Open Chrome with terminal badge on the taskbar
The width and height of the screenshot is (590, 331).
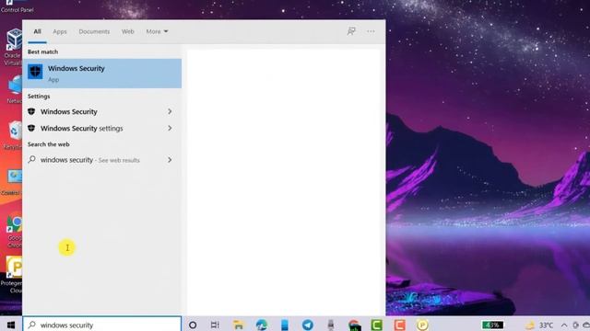(354, 325)
